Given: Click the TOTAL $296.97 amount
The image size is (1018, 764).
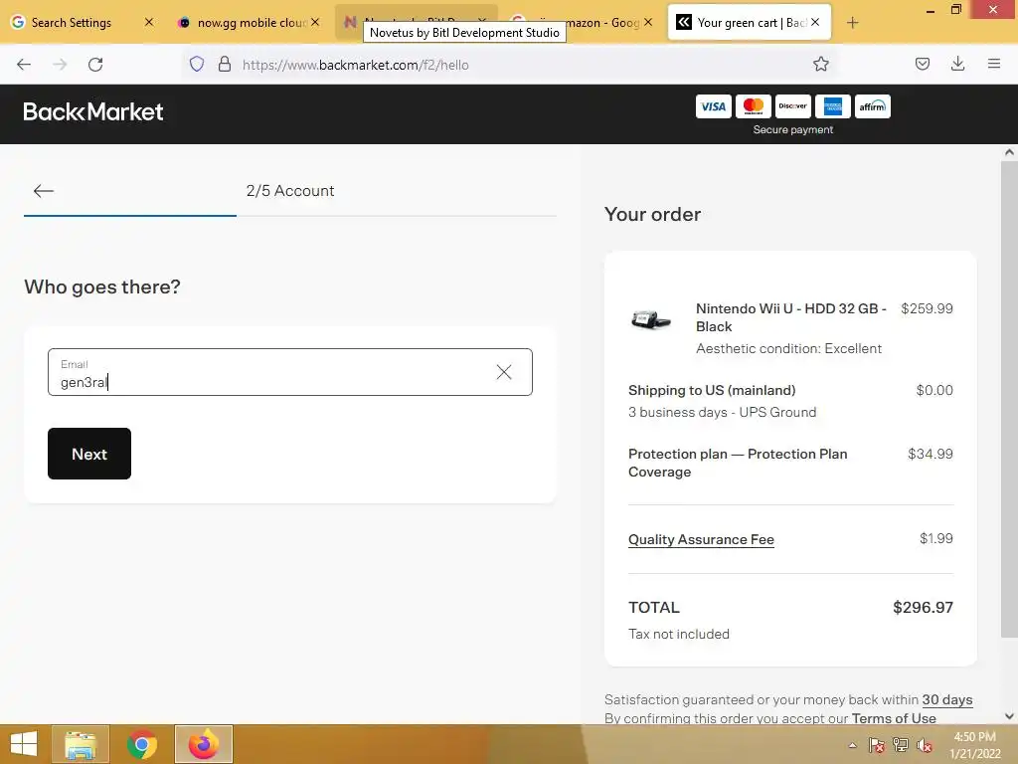Looking at the screenshot, I should pyautogui.click(x=923, y=608).
